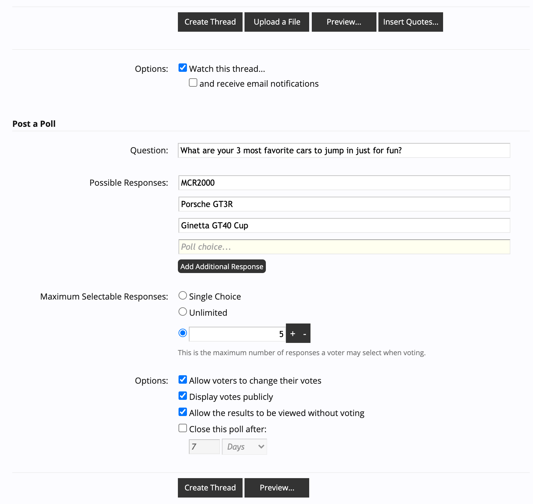Enable Close this poll after checkbox
Image resolution: width=533 pixels, height=504 pixels.
click(183, 428)
